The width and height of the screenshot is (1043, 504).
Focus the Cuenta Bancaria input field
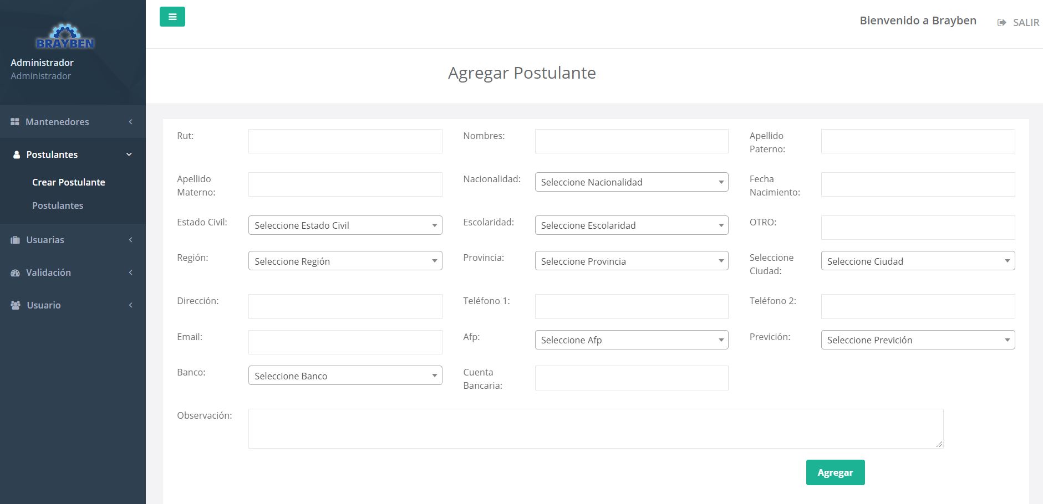coord(632,378)
